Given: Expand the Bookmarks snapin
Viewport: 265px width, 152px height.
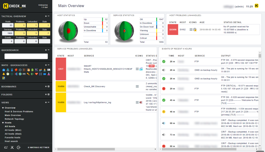Looking at the screenshot, I should 48,86.
